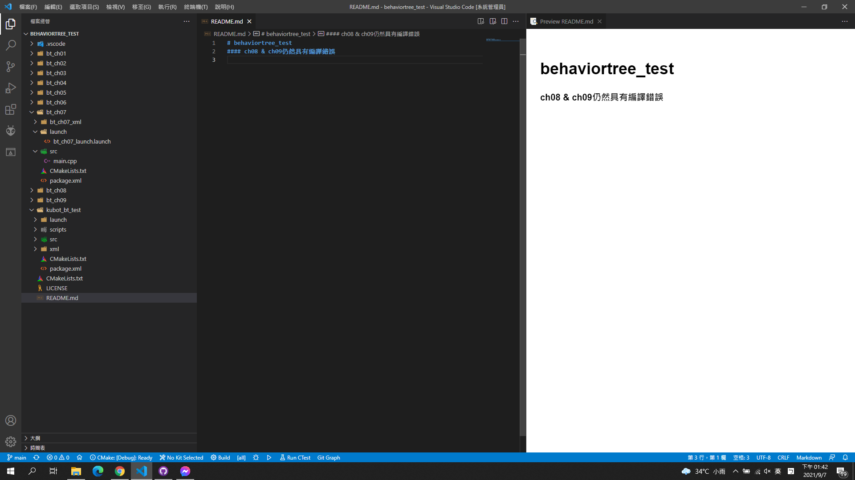Open the 終端機(T) menu
Image resolution: width=855 pixels, height=480 pixels.
point(196,7)
